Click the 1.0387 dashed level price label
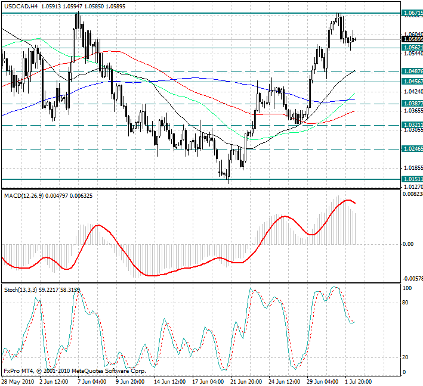 (x=410, y=104)
